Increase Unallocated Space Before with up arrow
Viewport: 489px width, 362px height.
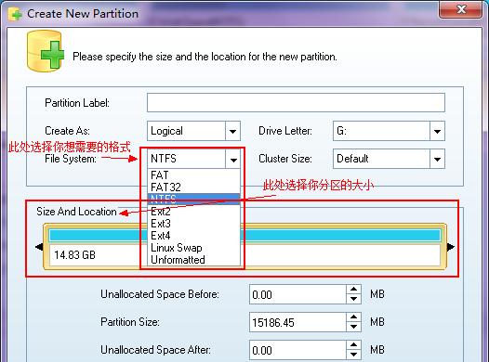353,290
